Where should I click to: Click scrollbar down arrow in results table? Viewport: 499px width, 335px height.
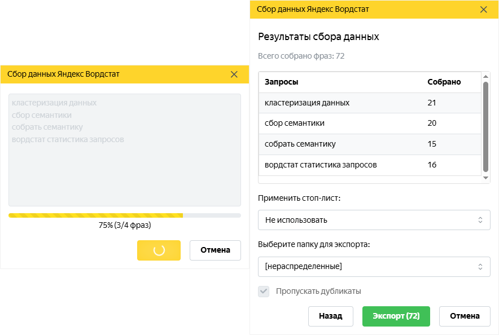[x=485, y=178]
